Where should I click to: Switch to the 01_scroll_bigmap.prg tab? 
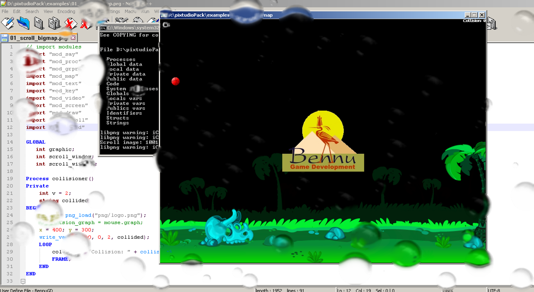click(38, 38)
